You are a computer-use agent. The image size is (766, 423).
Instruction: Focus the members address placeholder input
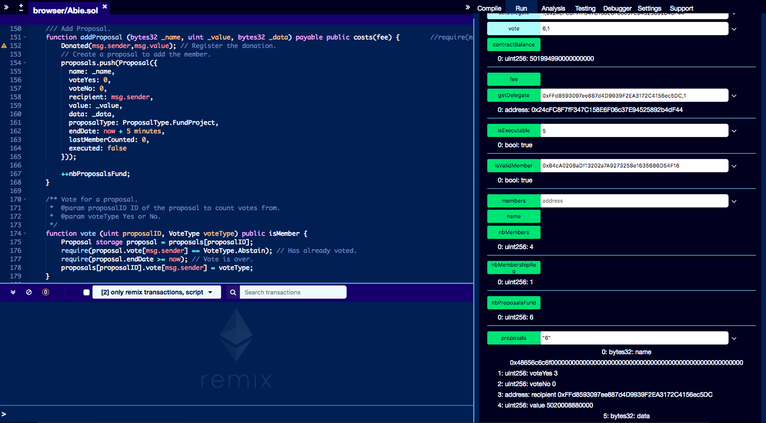[634, 201]
